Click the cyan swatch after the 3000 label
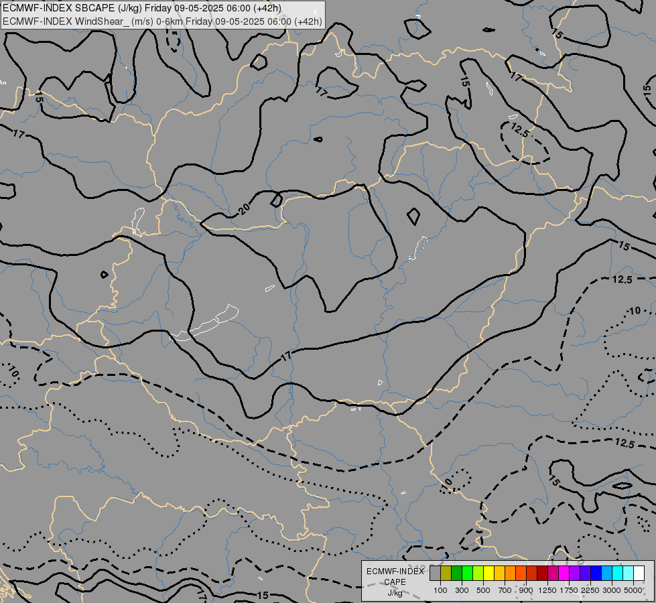 (x=618, y=573)
